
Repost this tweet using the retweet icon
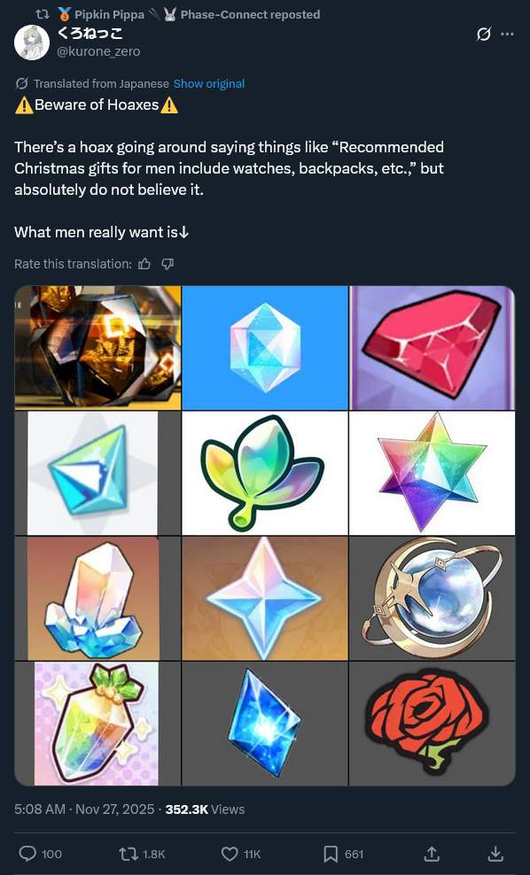(x=128, y=854)
